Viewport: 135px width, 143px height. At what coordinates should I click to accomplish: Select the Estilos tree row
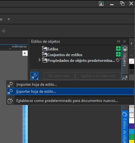point(75,49)
